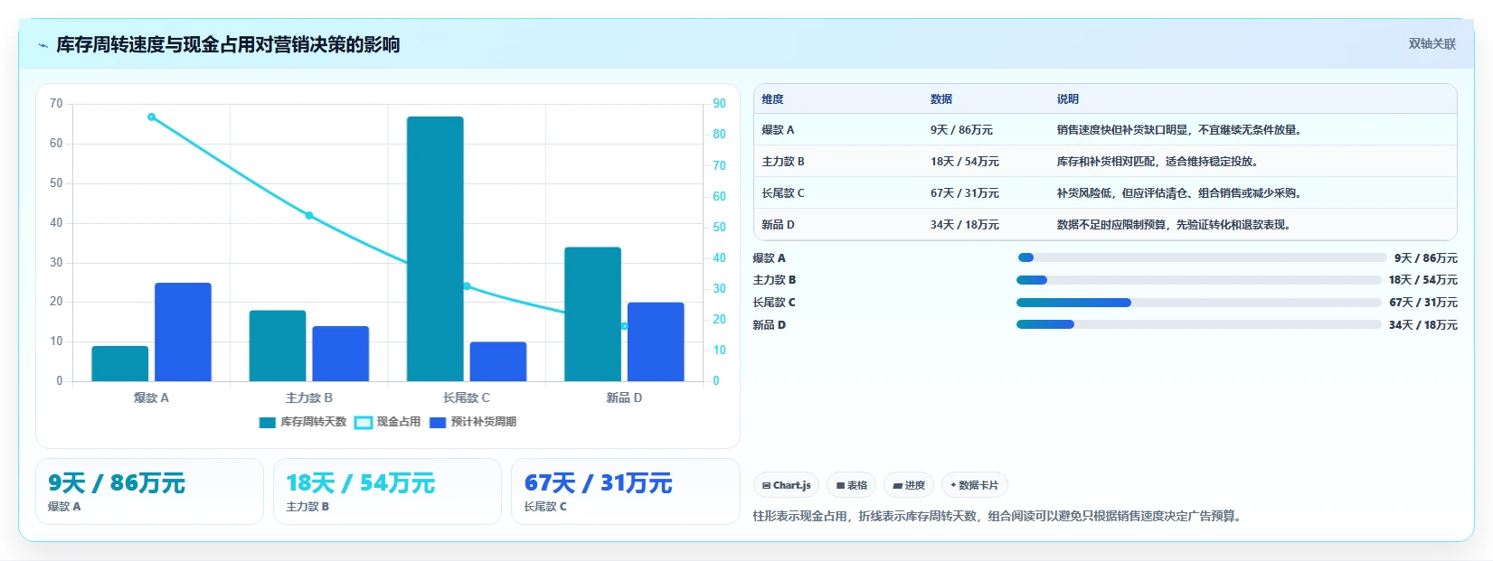The image size is (1493, 561).
Task: Click the 维度 column header
Action: (x=772, y=99)
